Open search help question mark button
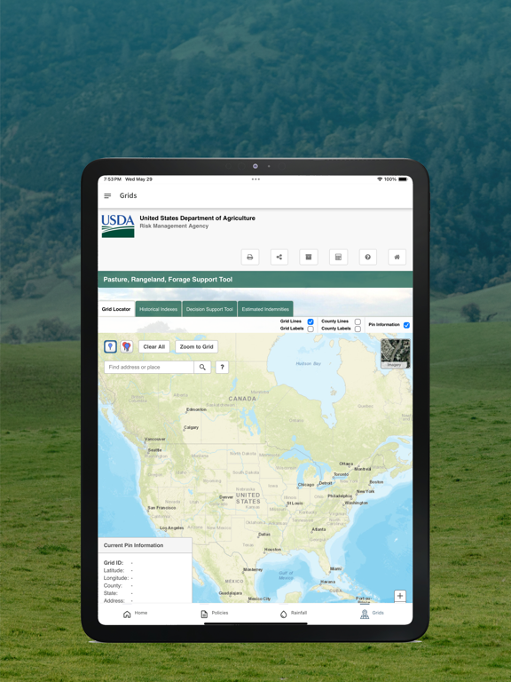 [222, 367]
